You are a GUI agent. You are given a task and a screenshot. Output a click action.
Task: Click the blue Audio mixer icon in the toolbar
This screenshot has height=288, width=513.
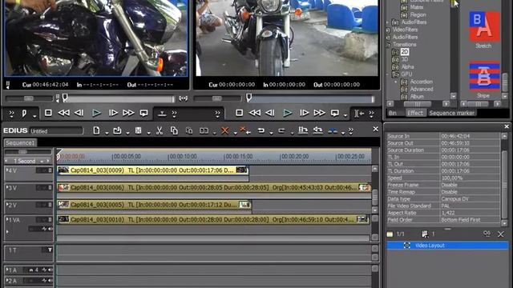point(333,130)
